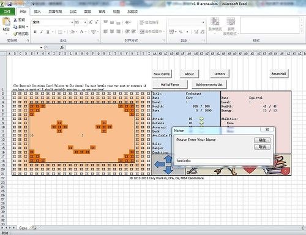Start a New Game
Screen dimensions: 306x235
click(162, 74)
